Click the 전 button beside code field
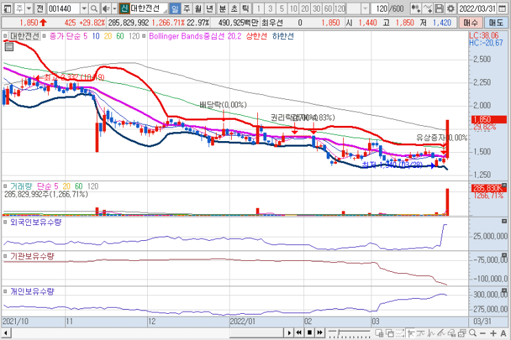Image resolution: width=511 pixels, height=340 pixels. click(40, 8)
